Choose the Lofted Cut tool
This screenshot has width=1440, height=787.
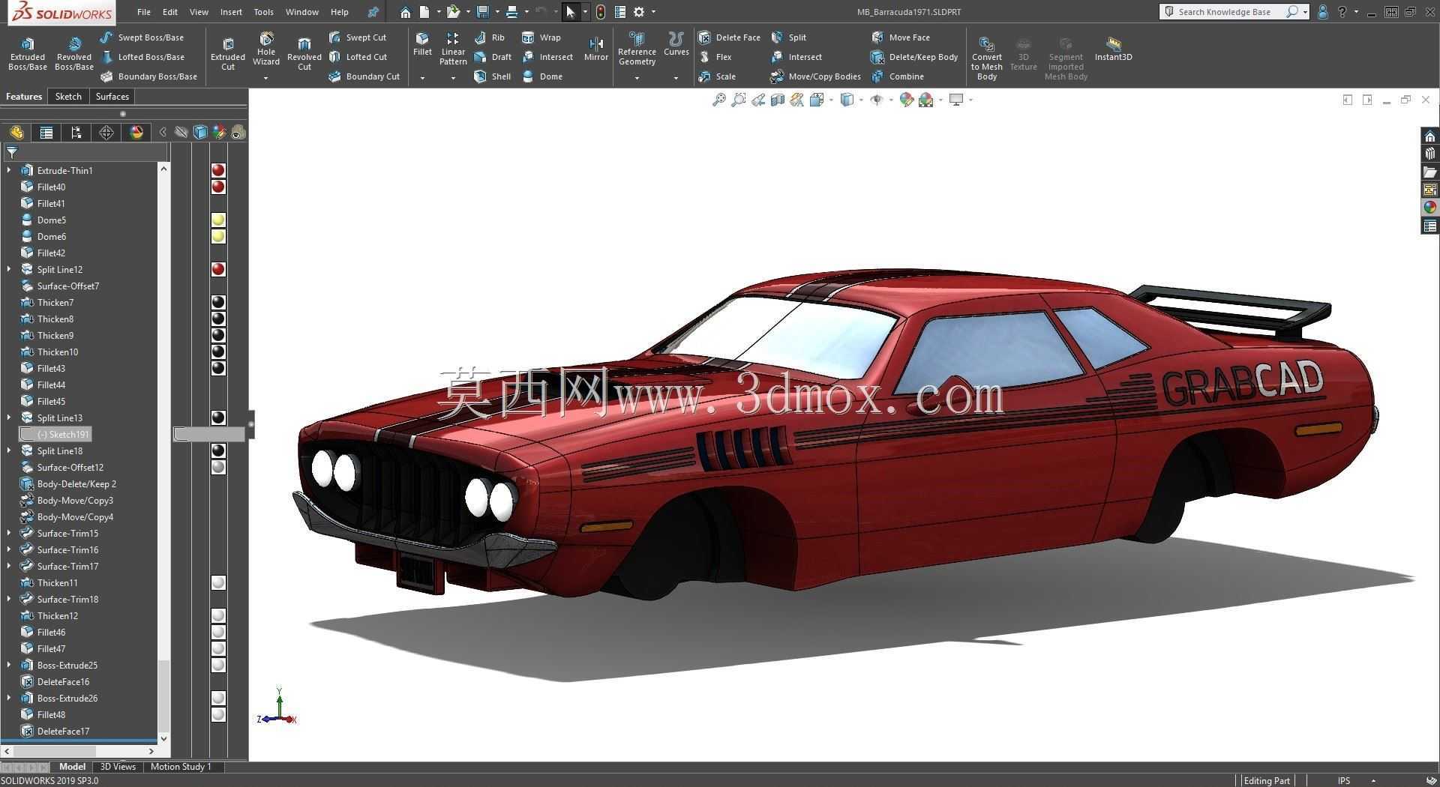click(358, 57)
